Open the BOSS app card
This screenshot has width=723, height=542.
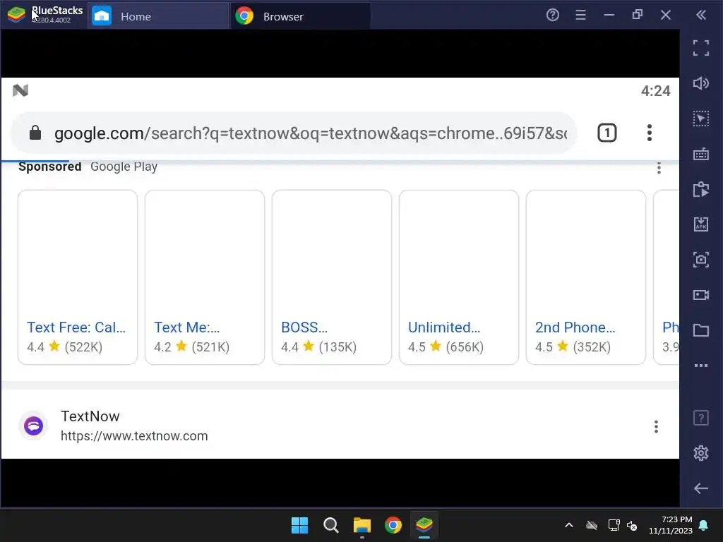click(x=332, y=277)
